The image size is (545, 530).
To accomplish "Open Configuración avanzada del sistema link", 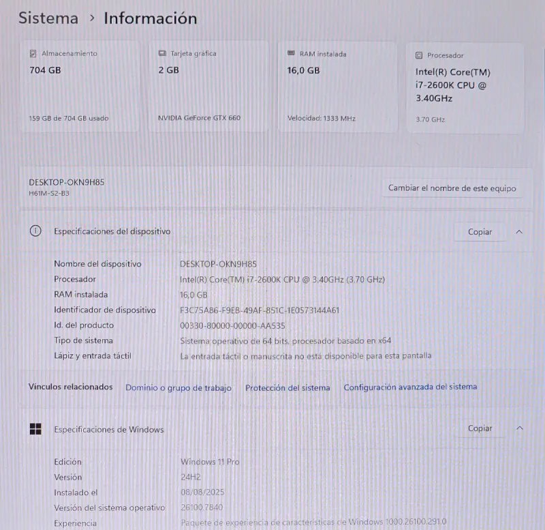I will (x=410, y=387).
